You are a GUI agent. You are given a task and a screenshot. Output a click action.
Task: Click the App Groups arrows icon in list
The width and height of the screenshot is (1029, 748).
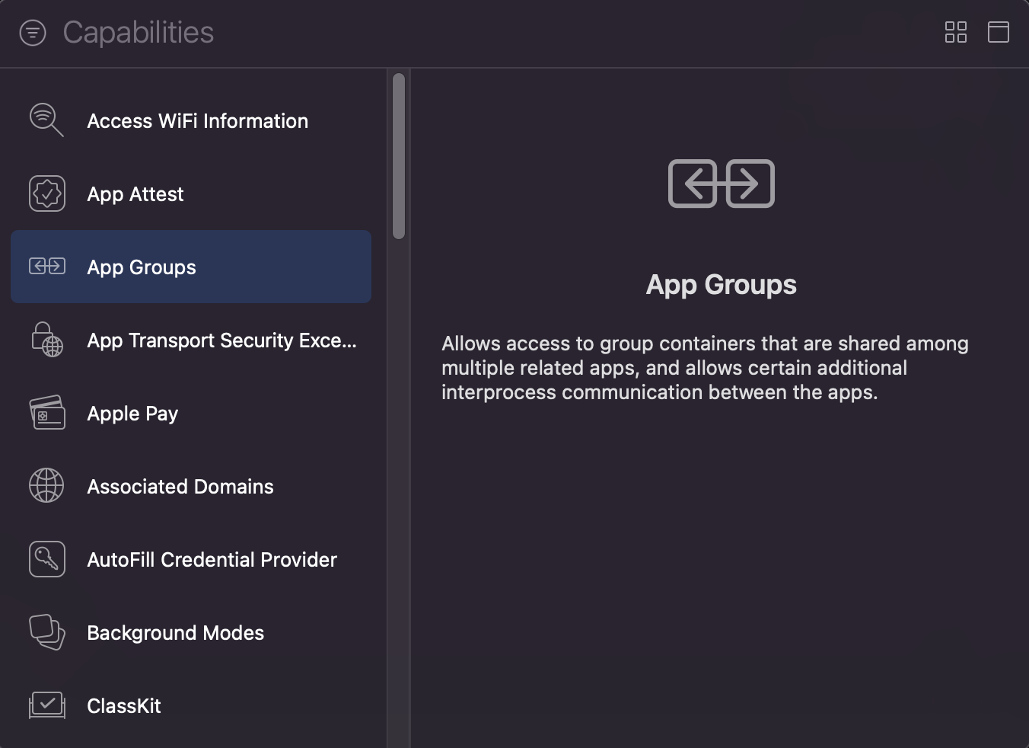point(47,266)
